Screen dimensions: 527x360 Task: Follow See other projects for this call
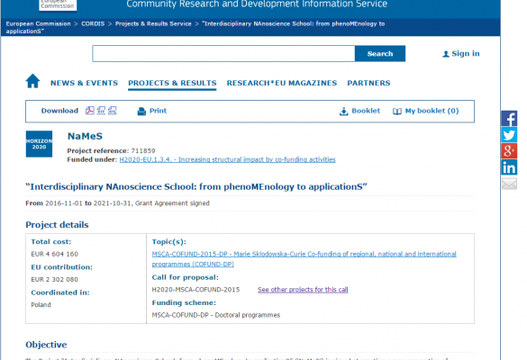click(x=303, y=290)
